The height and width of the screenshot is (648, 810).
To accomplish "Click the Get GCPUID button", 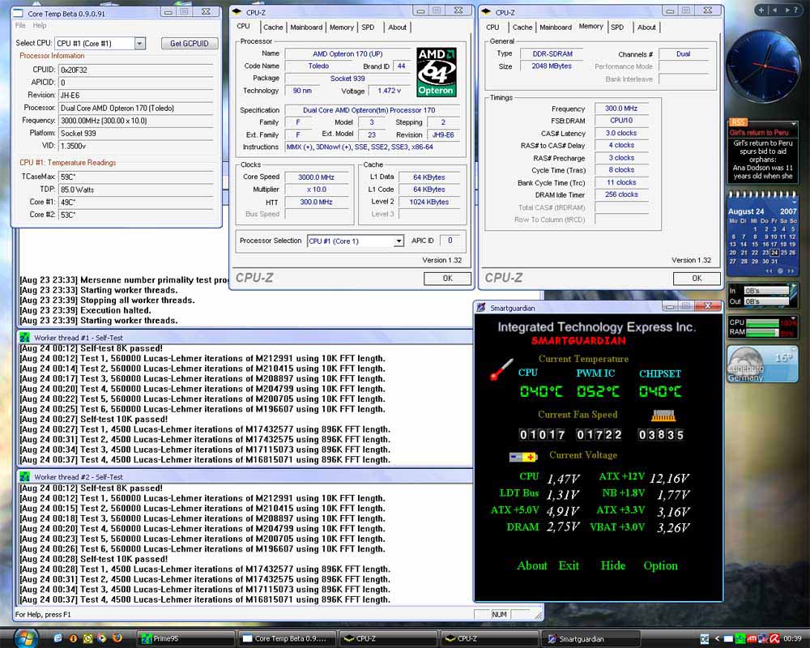I will [x=190, y=44].
